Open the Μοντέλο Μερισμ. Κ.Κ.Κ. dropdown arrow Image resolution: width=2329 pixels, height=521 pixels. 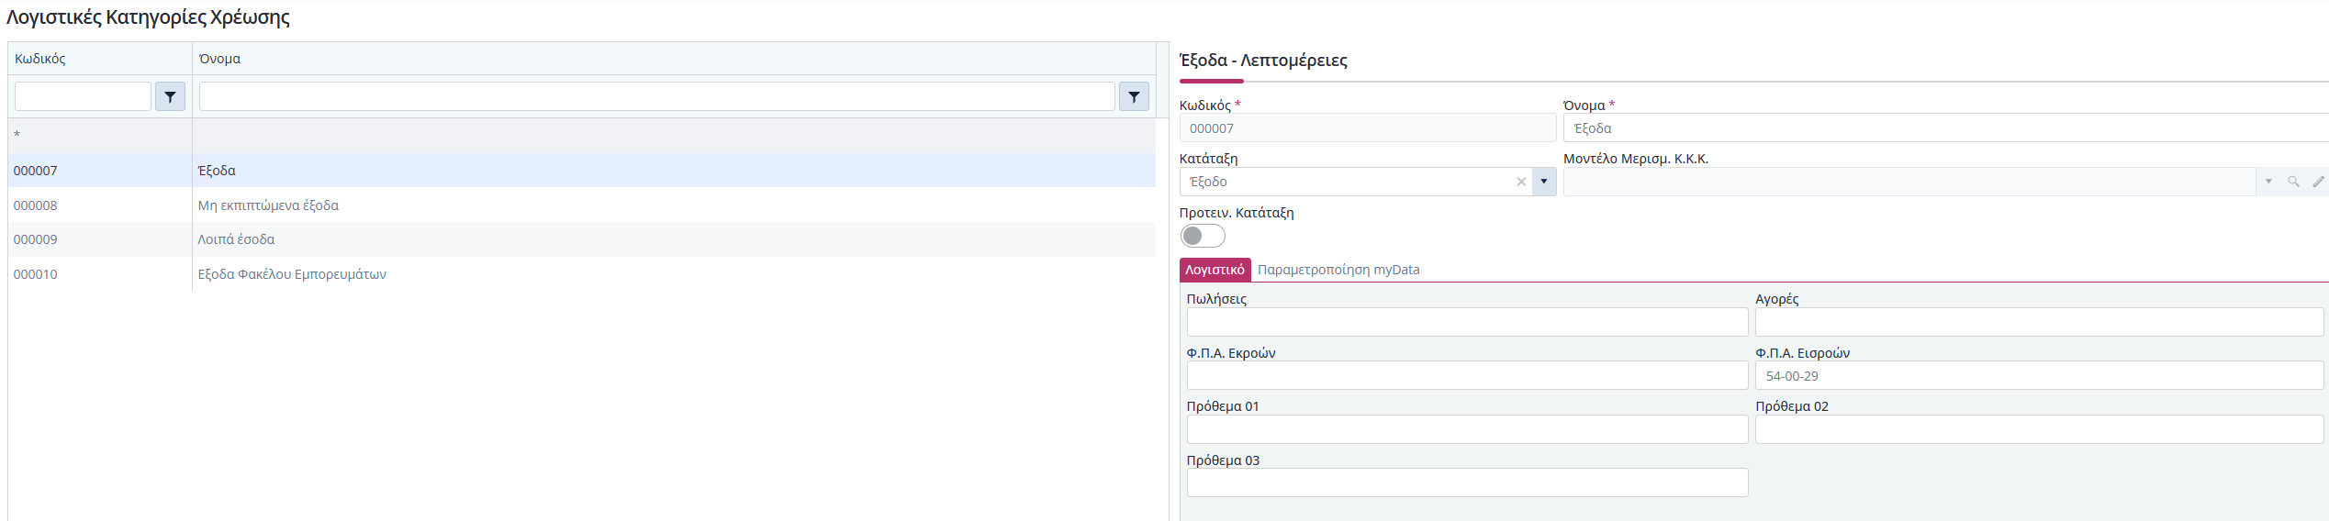click(2268, 182)
